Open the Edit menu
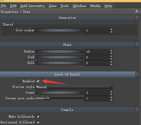The width and height of the screenshot is (141, 125). (13, 6)
